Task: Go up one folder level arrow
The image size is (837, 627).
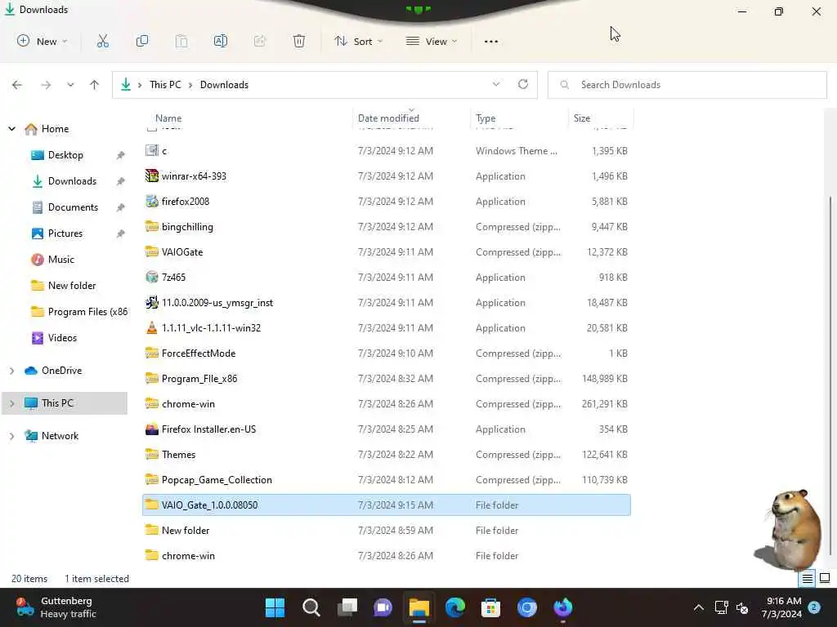Action: pos(95,85)
